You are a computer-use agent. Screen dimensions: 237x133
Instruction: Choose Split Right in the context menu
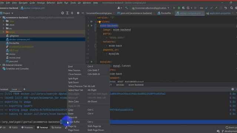[89, 79]
